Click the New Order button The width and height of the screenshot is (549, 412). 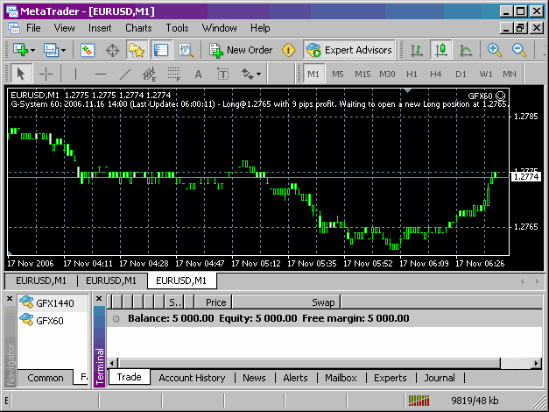click(x=241, y=50)
